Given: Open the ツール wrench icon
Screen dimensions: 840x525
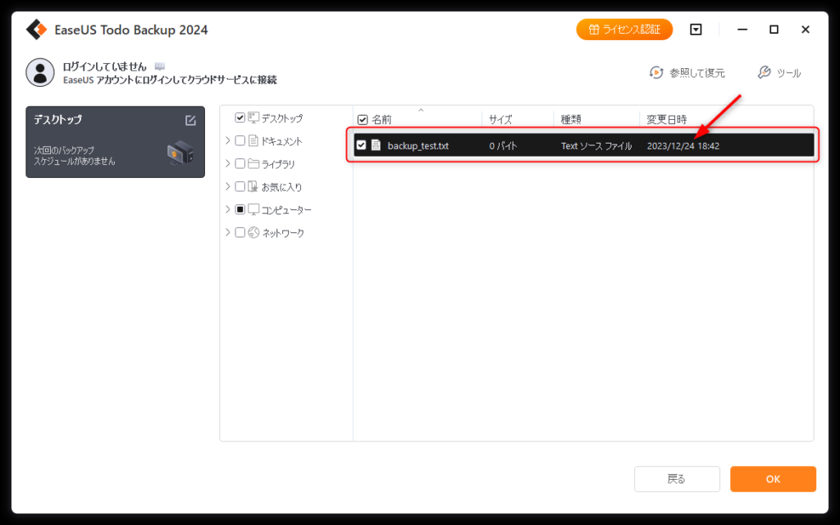Looking at the screenshot, I should [x=764, y=73].
